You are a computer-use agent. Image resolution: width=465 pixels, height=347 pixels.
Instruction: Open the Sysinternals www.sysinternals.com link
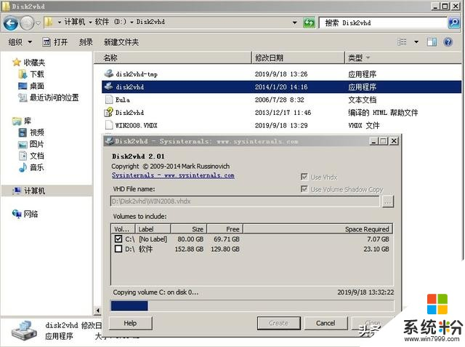click(x=173, y=175)
